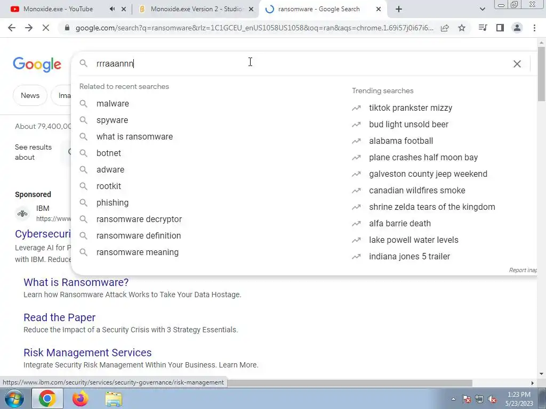Screen dimensions: 546x409
Task: Open the 'What is Ransomware?' link
Action: click(76, 282)
